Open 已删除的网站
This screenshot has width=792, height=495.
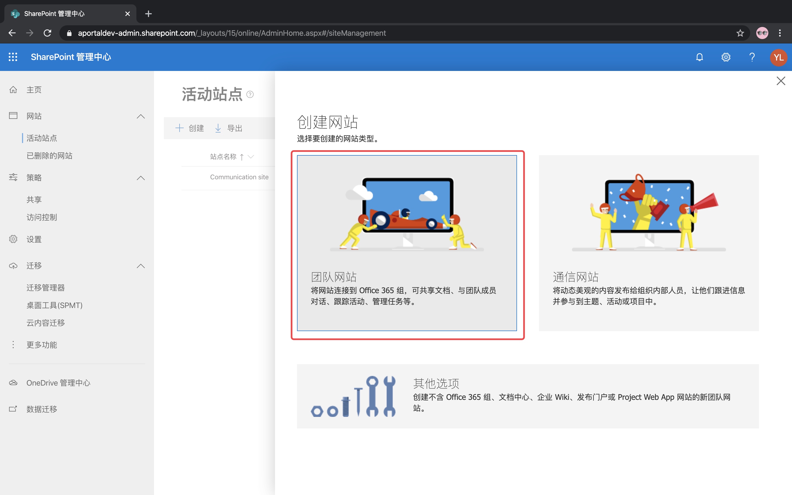point(50,156)
